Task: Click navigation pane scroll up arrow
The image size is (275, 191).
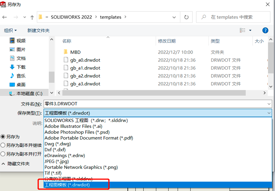Action: coord(52,39)
